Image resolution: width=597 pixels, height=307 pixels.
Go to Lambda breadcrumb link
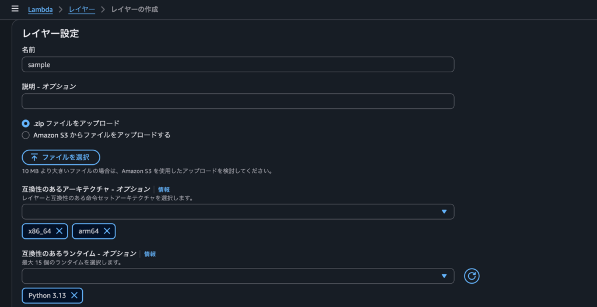click(x=40, y=9)
